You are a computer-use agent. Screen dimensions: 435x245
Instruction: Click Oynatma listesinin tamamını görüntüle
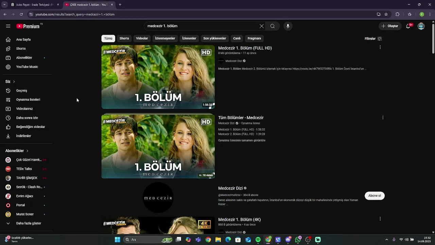coord(242,141)
